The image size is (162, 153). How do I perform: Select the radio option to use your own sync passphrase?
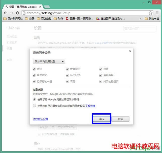pos(34,106)
